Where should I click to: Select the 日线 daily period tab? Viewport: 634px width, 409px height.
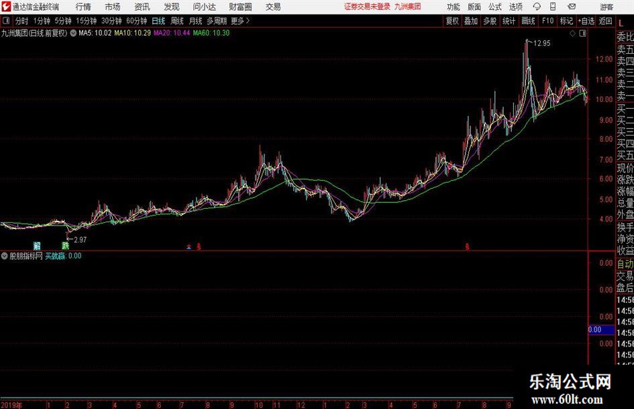tap(158, 21)
